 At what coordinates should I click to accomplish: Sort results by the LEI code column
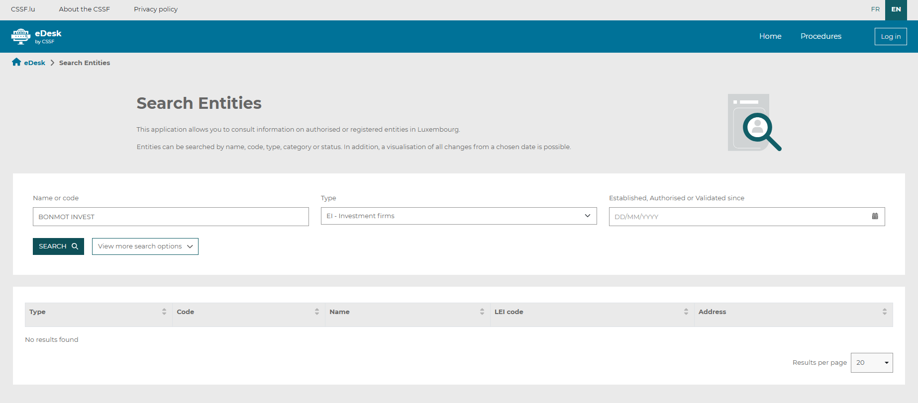[x=686, y=312]
